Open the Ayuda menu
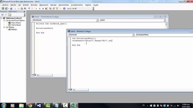 [96, 5]
